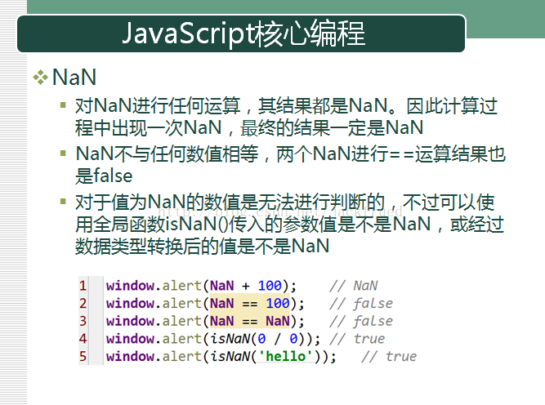The width and height of the screenshot is (545, 405).
Task: Click the bullet text starting '对NaN进行任何运算'
Action: pos(287,117)
